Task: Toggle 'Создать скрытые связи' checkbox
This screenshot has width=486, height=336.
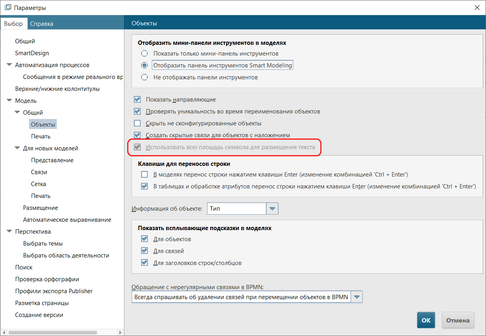Action: (x=137, y=135)
